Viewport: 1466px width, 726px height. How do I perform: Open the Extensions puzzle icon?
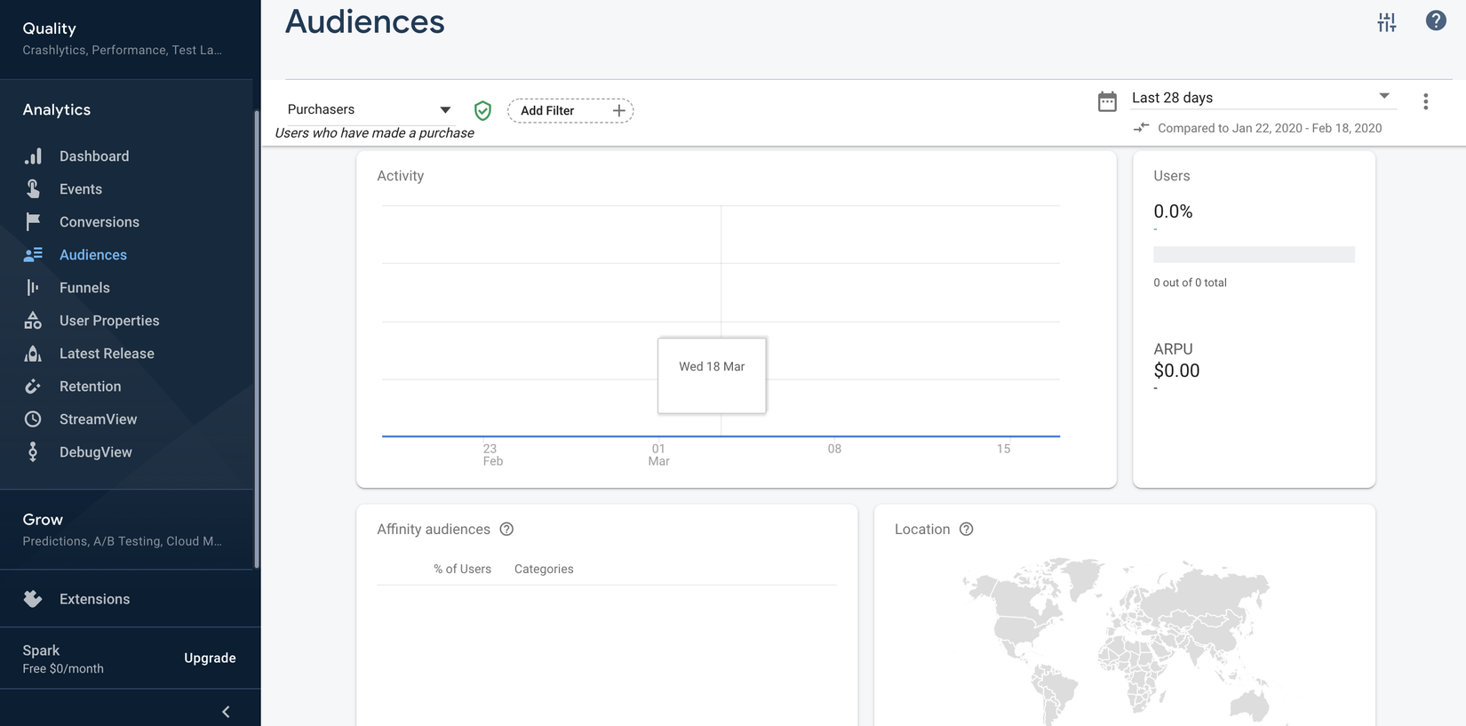point(33,599)
